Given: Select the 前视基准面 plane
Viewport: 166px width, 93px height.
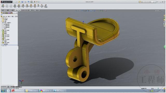Looking at the screenshot, I should point(7,24).
